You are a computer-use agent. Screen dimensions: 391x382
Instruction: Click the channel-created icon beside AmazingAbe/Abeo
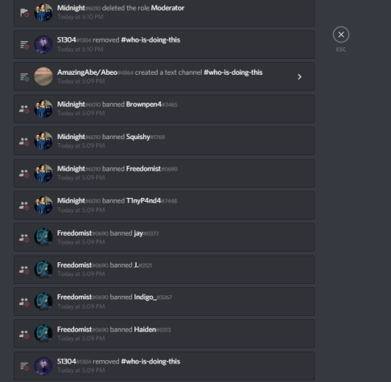(x=24, y=77)
